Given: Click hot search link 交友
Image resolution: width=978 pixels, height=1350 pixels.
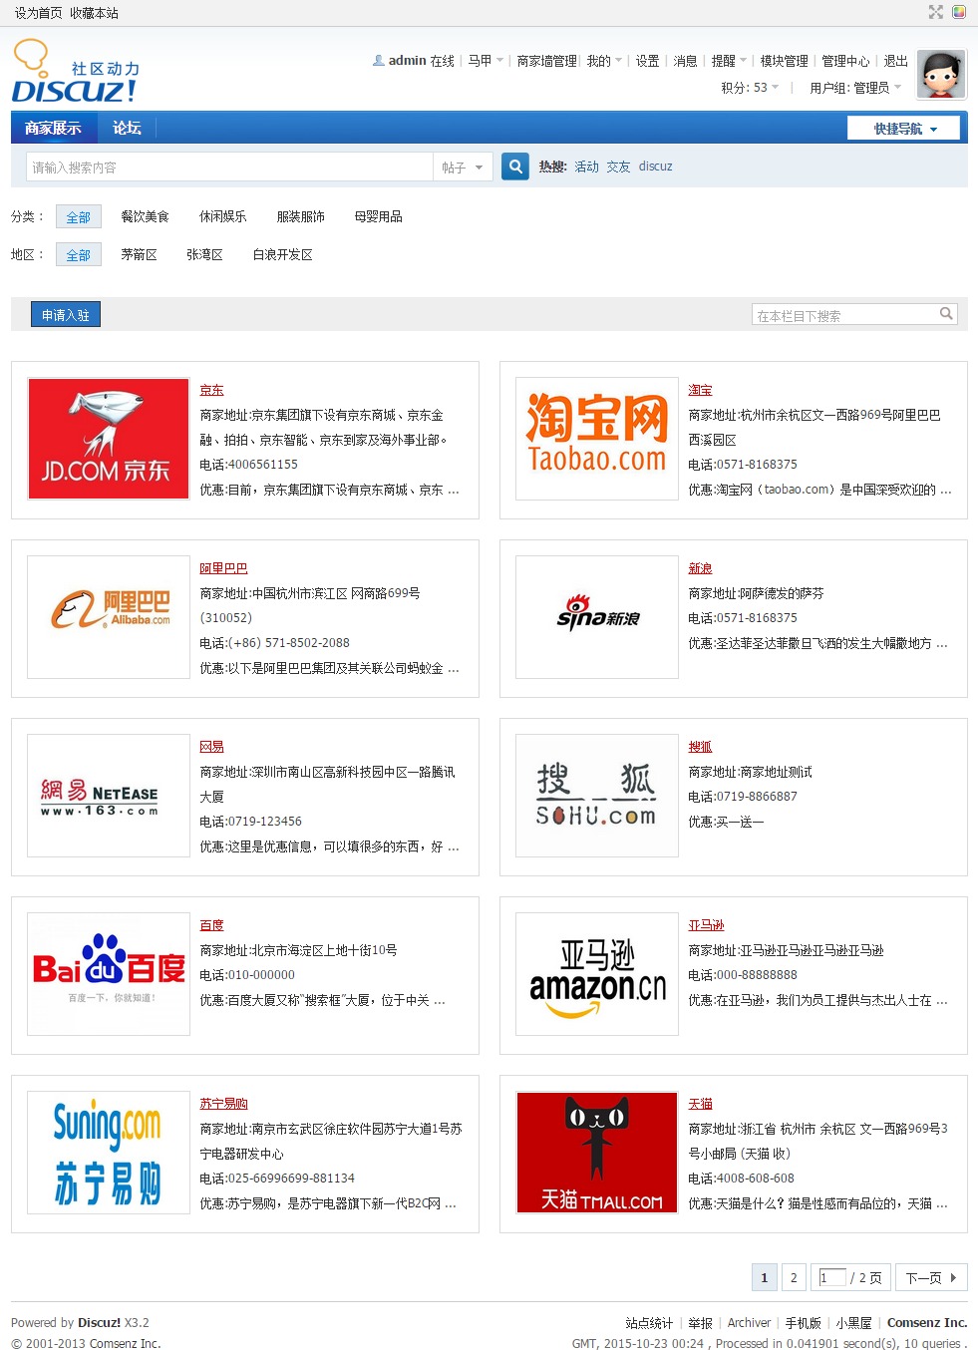Looking at the screenshot, I should point(618,167).
